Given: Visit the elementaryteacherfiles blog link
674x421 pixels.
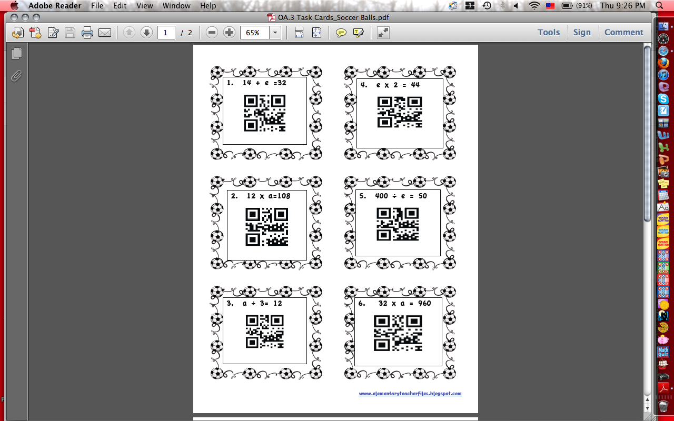Looking at the screenshot, I should (x=411, y=393).
